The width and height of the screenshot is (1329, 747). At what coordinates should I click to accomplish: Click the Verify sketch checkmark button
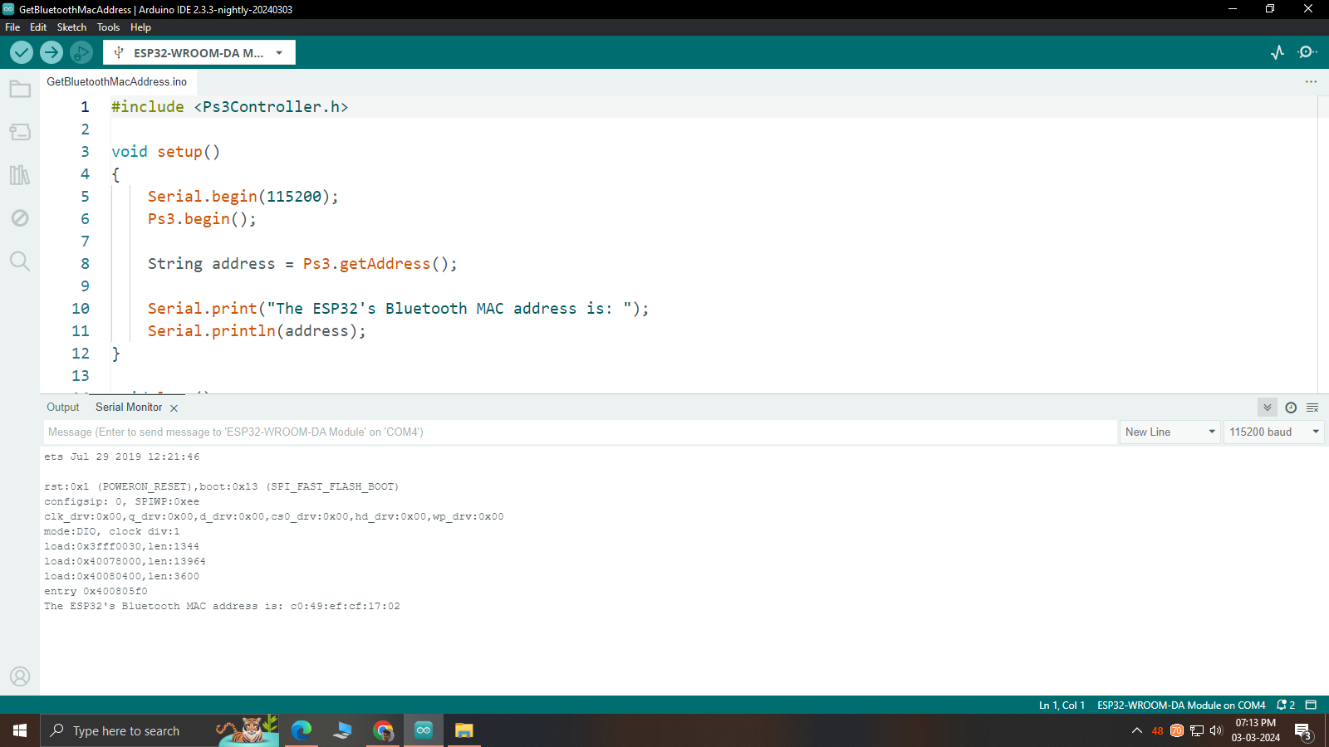[22, 52]
